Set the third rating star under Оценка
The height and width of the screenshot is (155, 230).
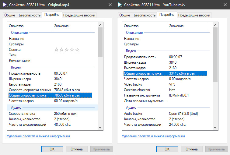tap(67, 50)
